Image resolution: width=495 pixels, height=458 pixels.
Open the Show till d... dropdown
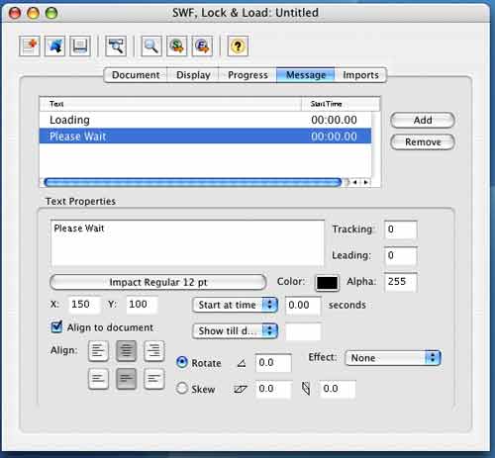[235, 331]
